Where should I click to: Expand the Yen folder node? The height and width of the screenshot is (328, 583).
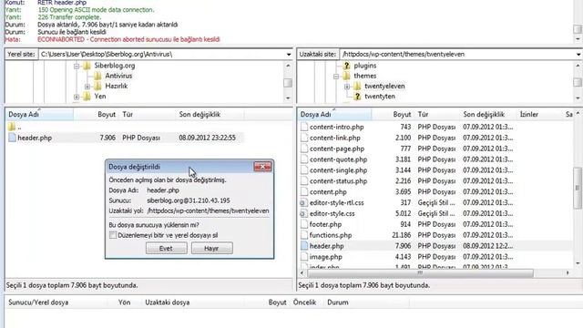click(x=77, y=97)
